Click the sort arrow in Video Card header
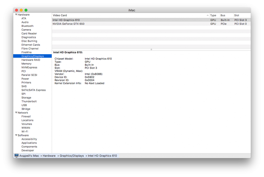 [208, 15]
